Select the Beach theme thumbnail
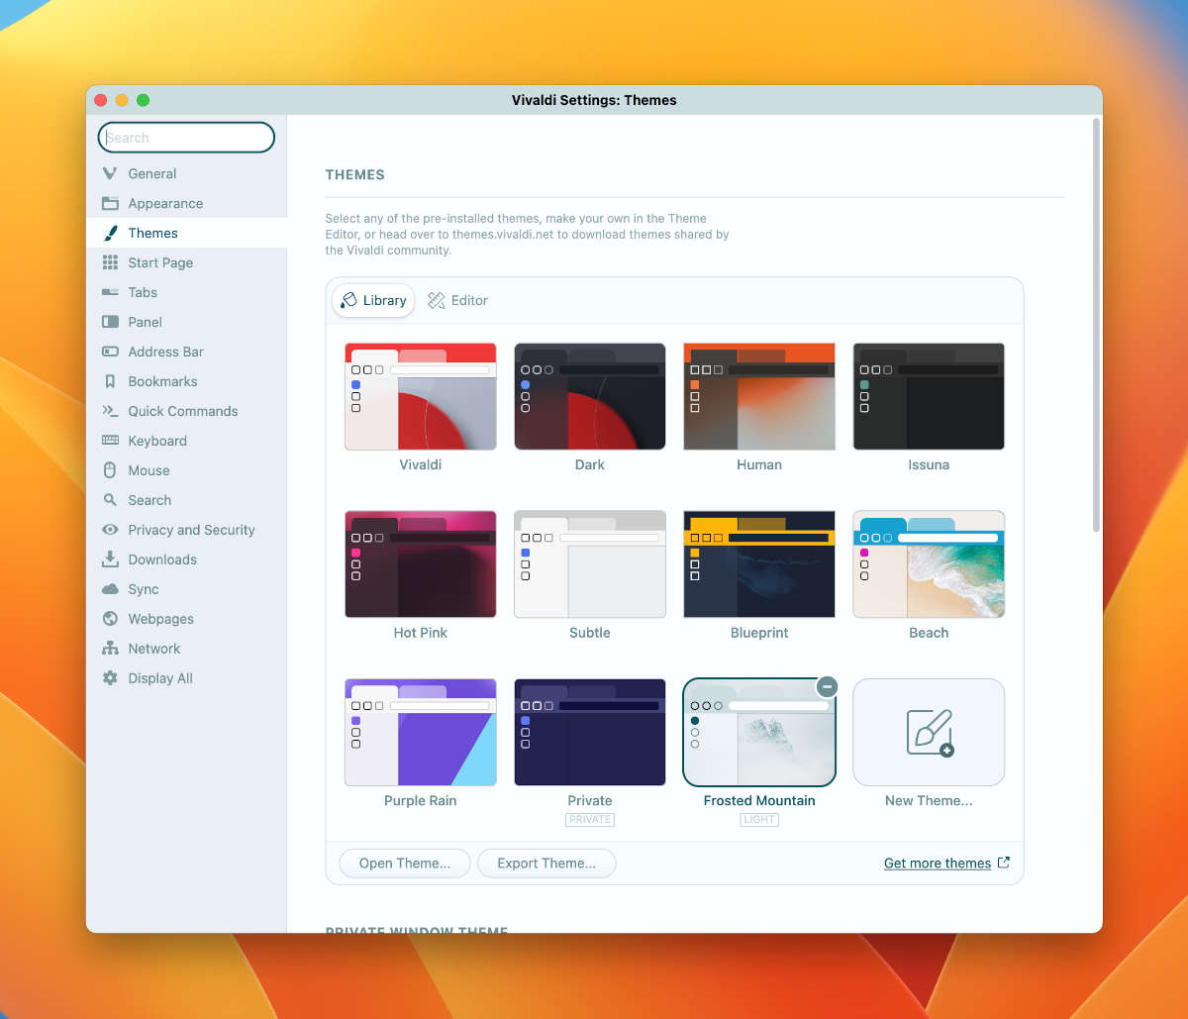Viewport: 1188px width, 1019px height. click(x=929, y=564)
